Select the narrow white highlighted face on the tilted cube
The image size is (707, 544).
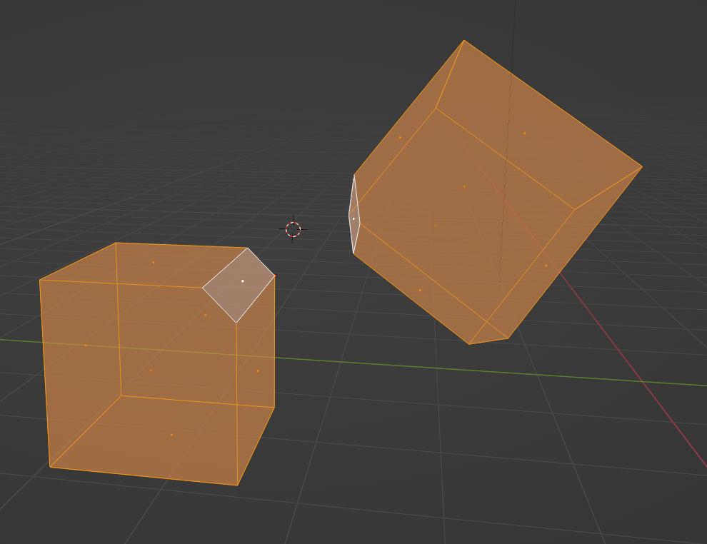[354, 219]
